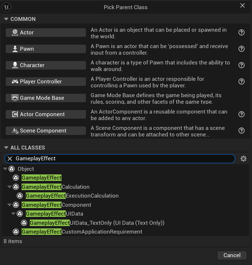Select GameplayEffectExecutionCalculation class row
252x265 pixels.
(125, 196)
